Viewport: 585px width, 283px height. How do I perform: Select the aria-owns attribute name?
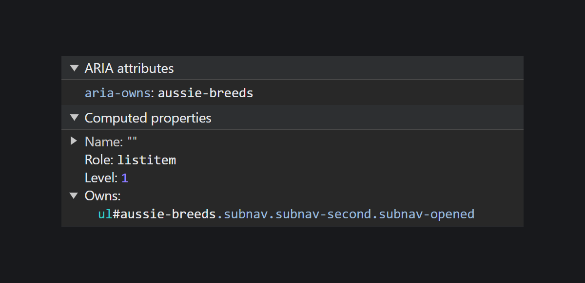tap(117, 93)
